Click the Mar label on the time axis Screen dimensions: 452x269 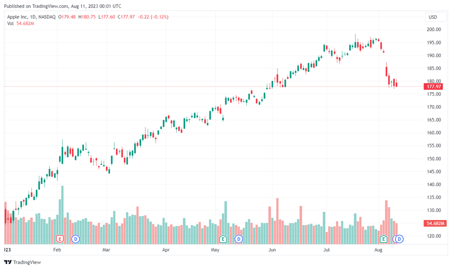click(107, 250)
